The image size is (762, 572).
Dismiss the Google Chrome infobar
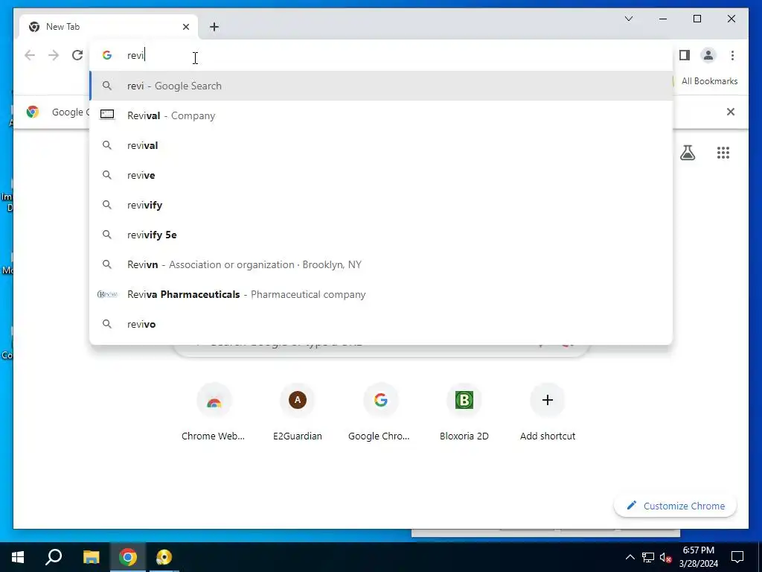coord(731,112)
